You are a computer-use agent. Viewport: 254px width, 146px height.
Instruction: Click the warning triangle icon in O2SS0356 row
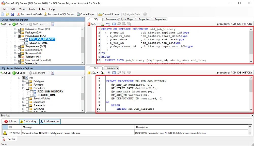click(x=5, y=133)
